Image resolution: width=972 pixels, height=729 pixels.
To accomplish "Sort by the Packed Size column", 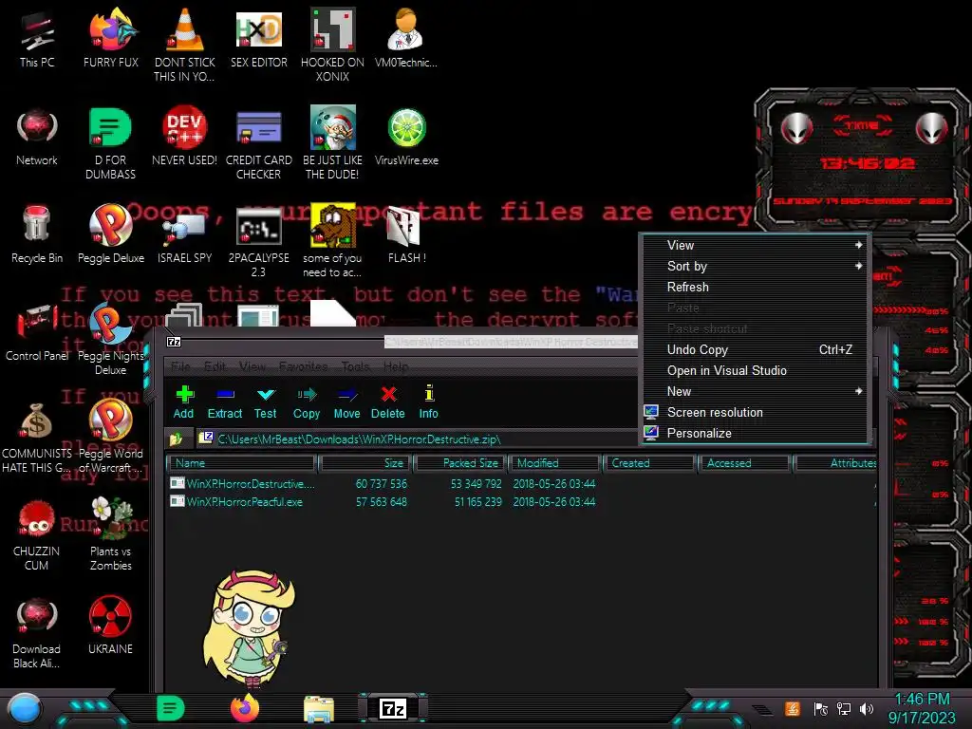I will click(x=459, y=463).
